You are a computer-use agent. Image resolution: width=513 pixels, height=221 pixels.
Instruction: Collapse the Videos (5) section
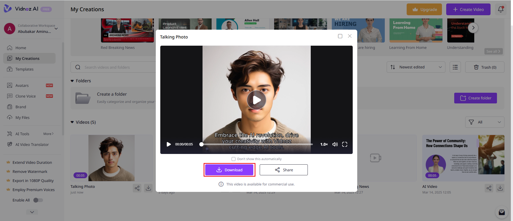(x=72, y=122)
